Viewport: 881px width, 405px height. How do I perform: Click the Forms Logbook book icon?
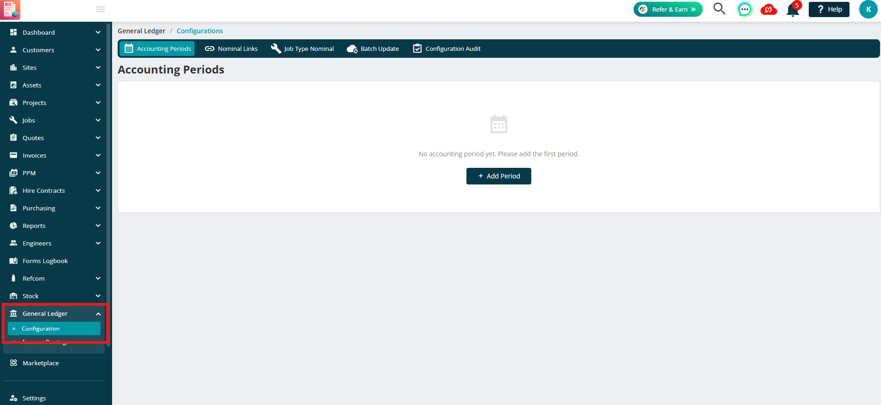tap(13, 261)
